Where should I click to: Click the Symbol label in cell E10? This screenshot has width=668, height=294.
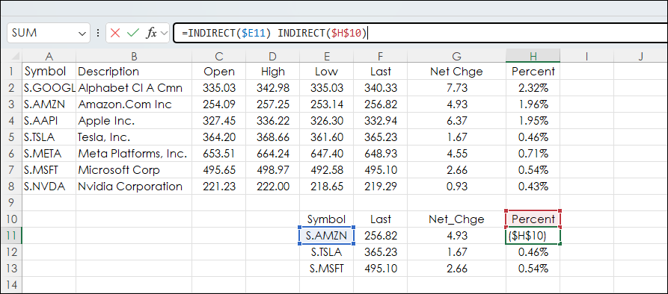pyautogui.click(x=326, y=219)
